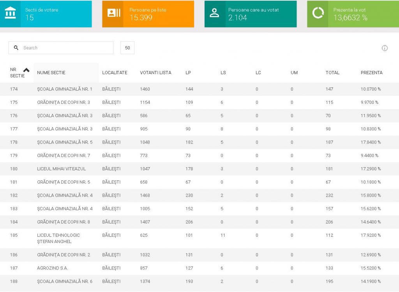Screen dimensions: 399x292
Task: Click total votes value 206 in TOTAL column
Action: (x=330, y=222)
